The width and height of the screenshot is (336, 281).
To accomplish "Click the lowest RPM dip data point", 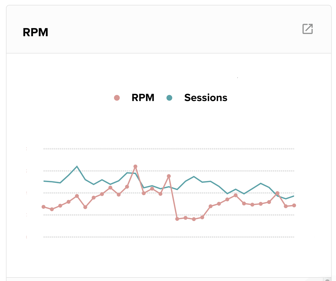I will (177, 219).
